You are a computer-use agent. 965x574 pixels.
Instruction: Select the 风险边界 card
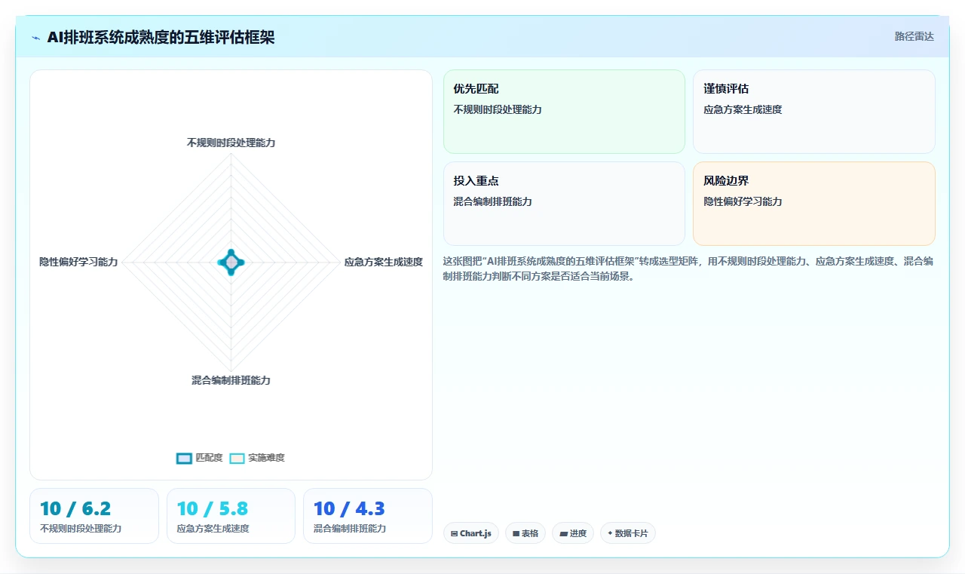pos(814,204)
